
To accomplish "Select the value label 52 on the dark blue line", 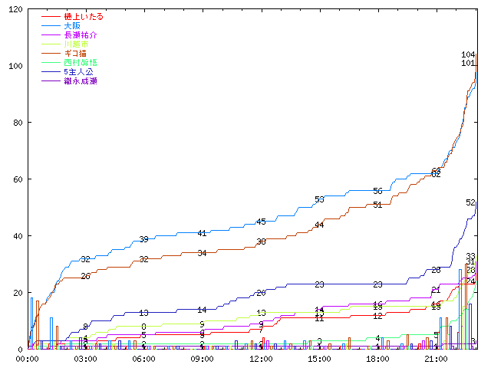I will point(470,203).
